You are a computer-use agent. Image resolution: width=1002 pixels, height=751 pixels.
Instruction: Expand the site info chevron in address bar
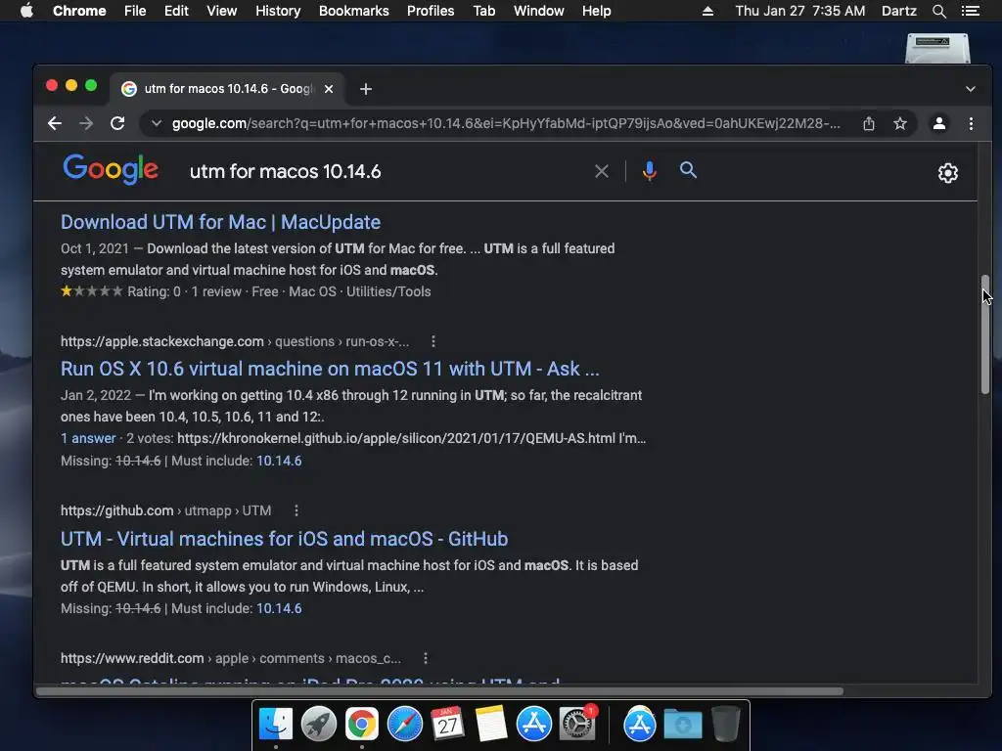[x=156, y=123]
